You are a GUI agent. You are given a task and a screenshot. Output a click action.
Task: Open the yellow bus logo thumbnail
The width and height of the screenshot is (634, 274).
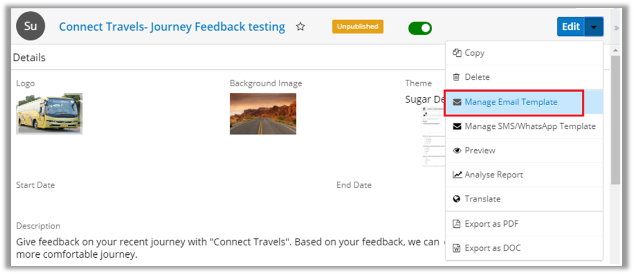click(49, 113)
